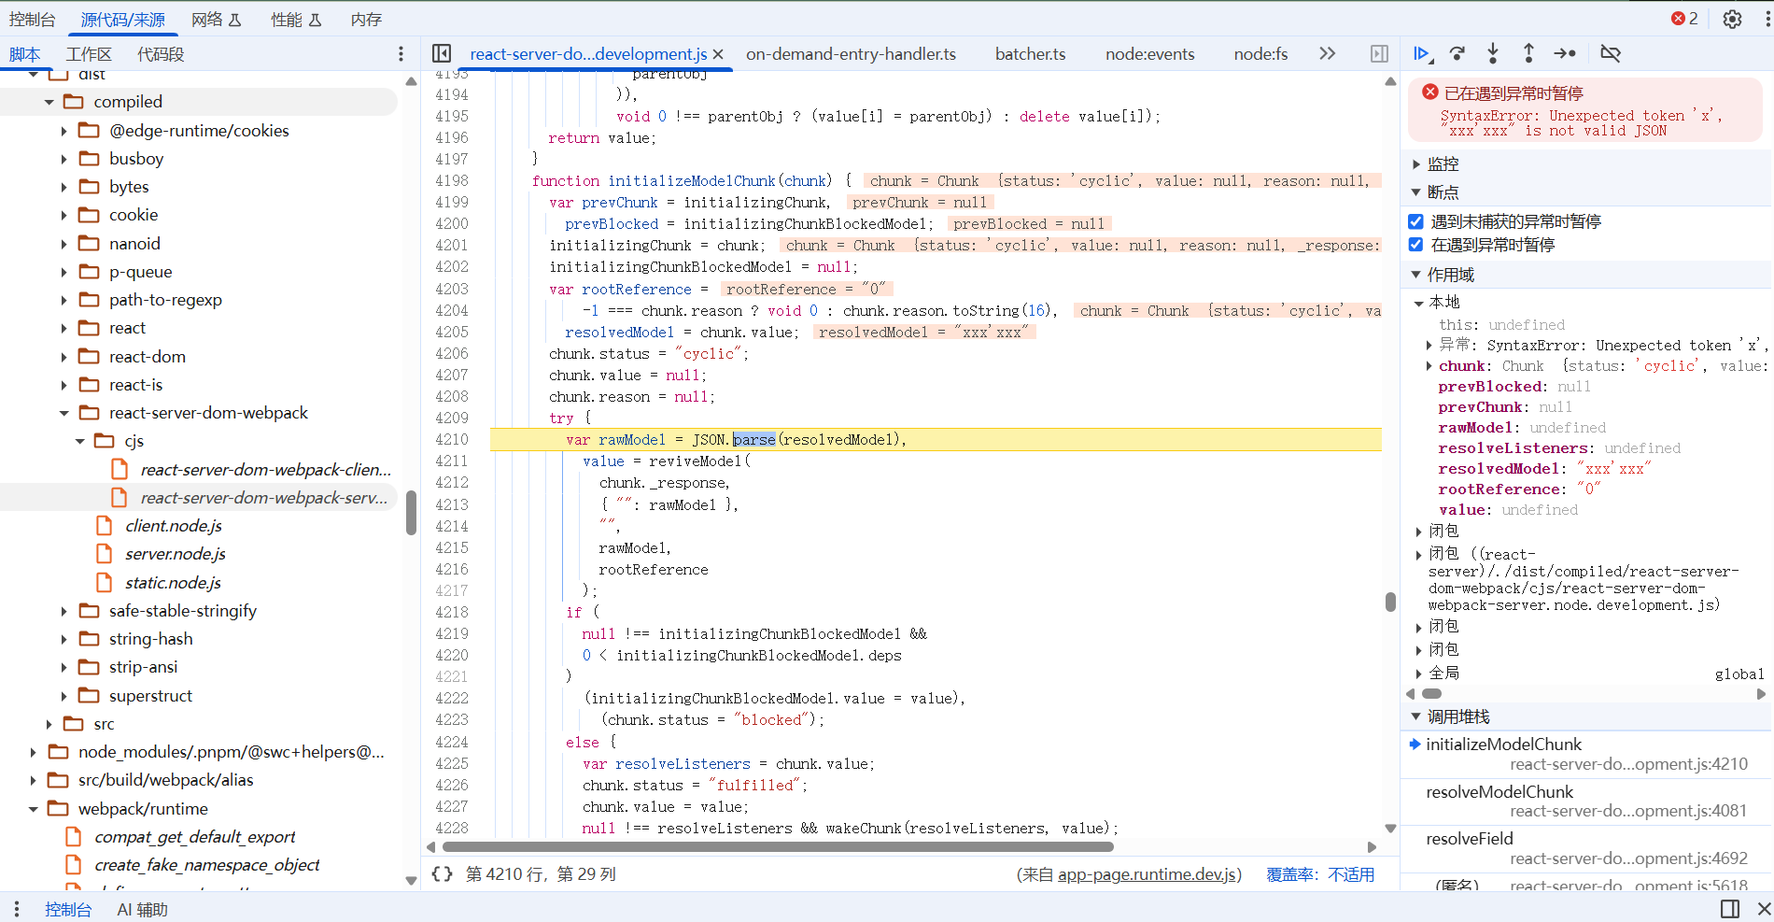Image resolution: width=1774 pixels, height=922 pixels.
Task: Switch to the Network tab
Action: click(x=216, y=20)
